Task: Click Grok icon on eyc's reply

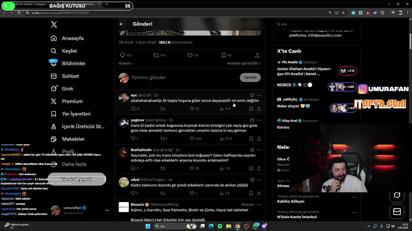Action: coord(252,95)
